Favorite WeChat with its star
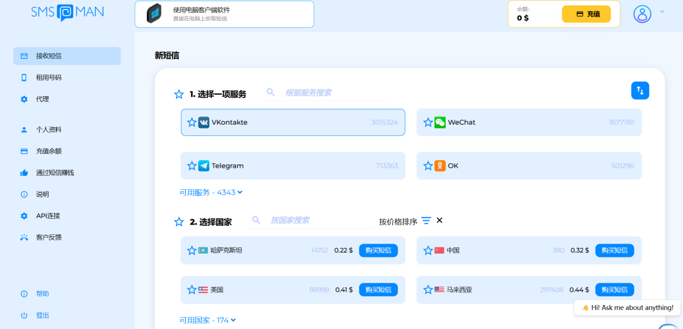This screenshot has height=329, width=683. pos(428,122)
